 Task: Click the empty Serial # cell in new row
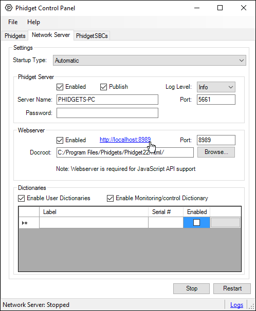166,223
